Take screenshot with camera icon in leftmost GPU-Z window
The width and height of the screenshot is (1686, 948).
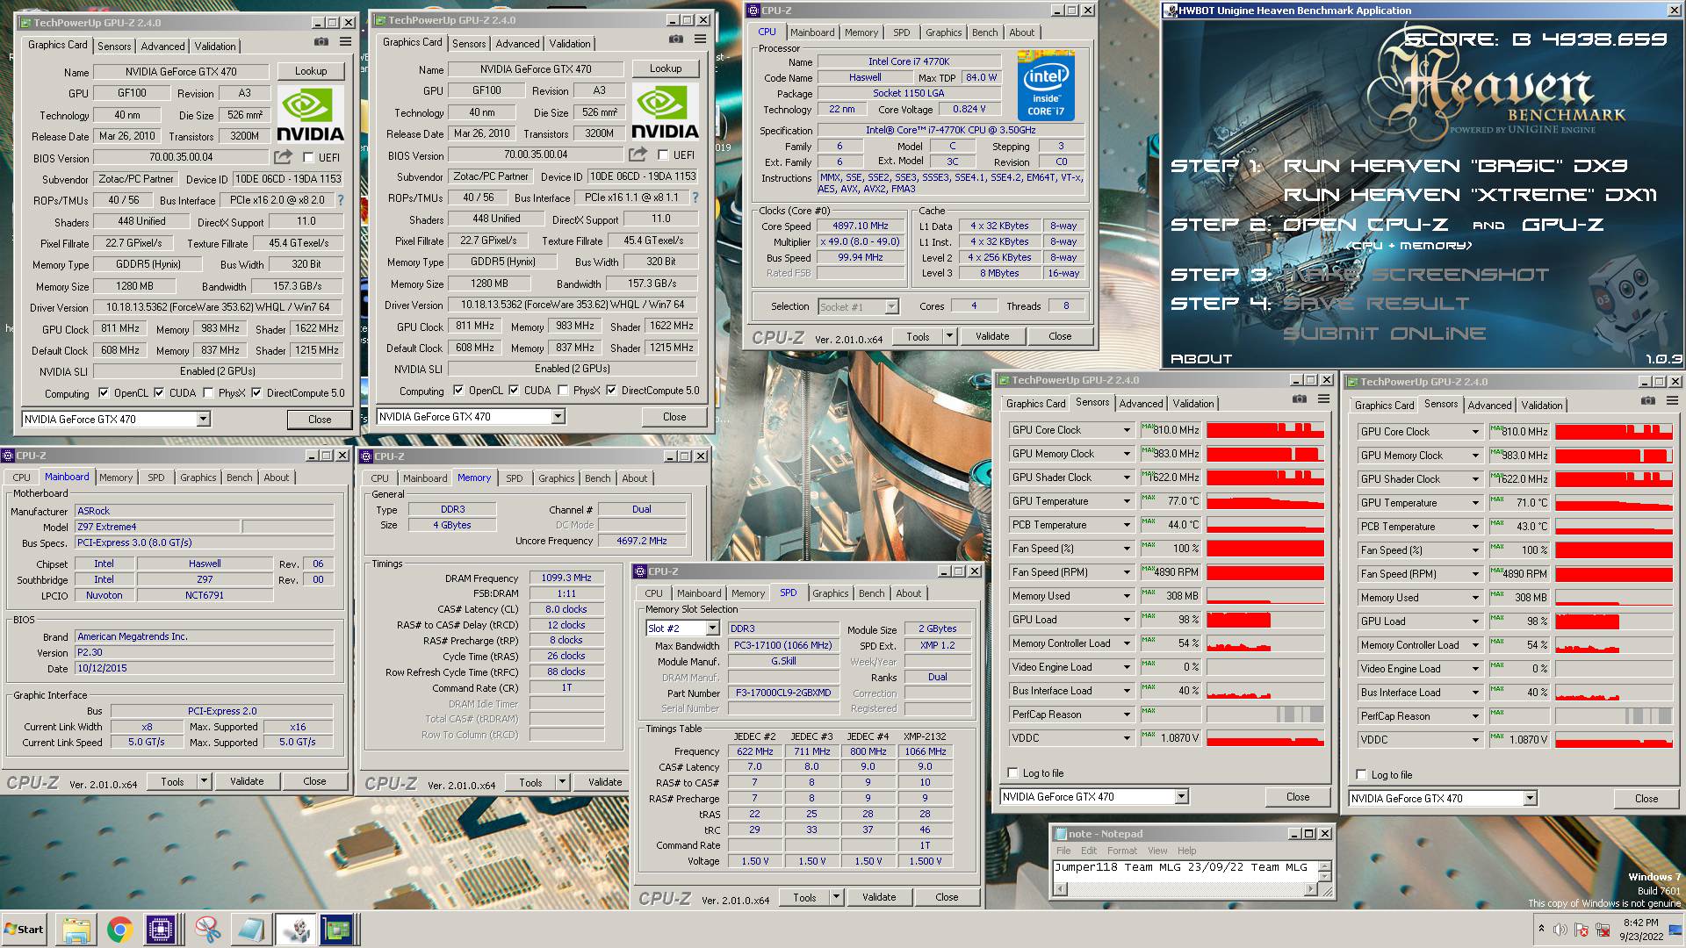tap(321, 42)
